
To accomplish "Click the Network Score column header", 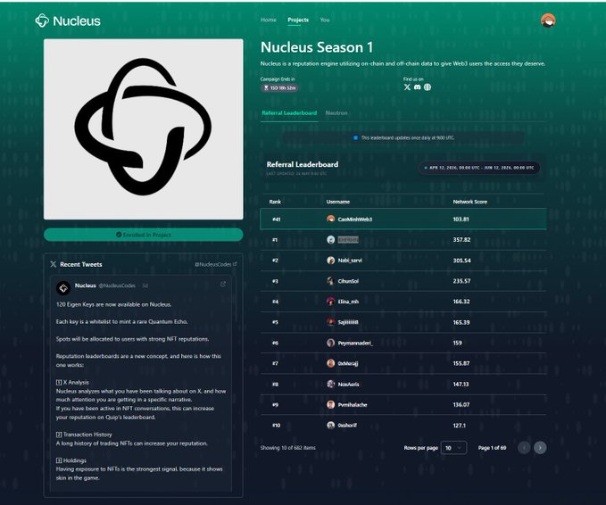I will (x=470, y=202).
